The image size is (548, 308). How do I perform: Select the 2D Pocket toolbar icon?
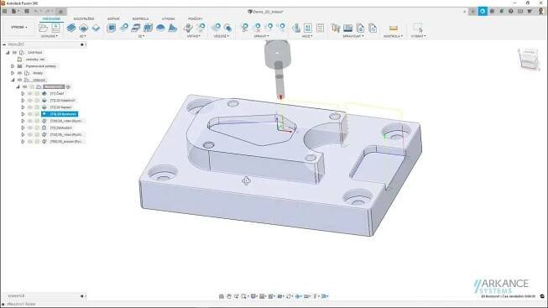point(83,28)
